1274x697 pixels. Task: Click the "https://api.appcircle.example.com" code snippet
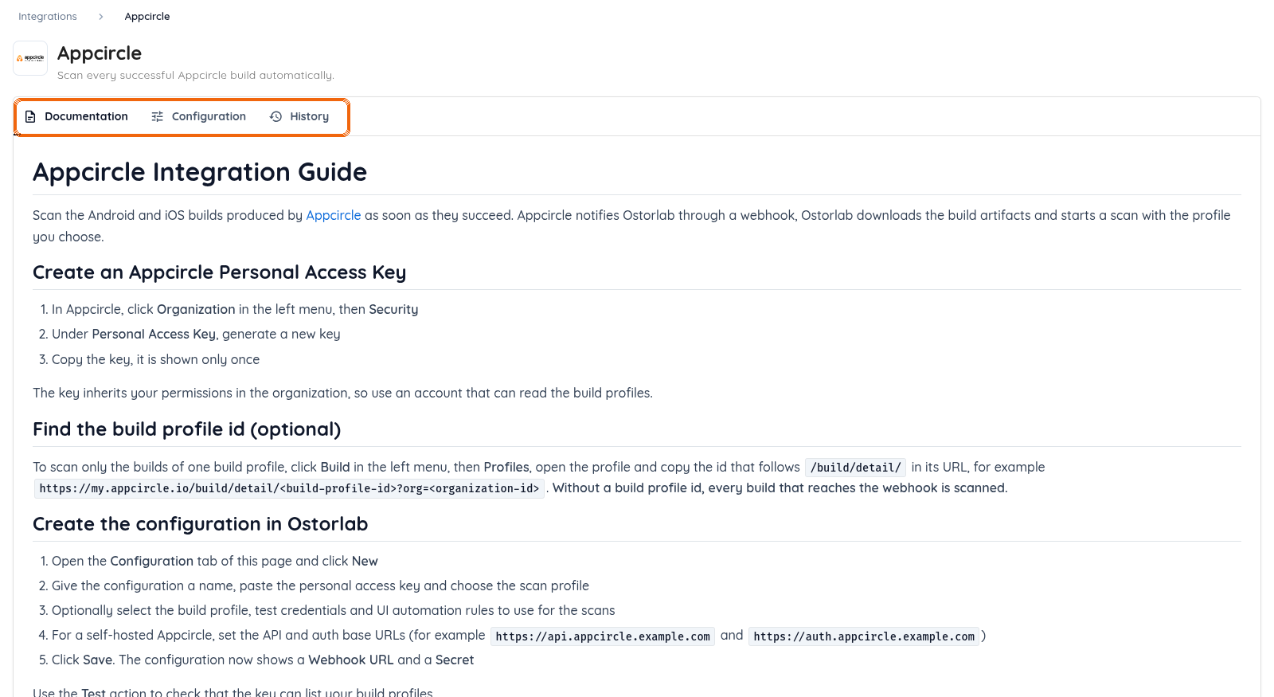click(x=603, y=636)
